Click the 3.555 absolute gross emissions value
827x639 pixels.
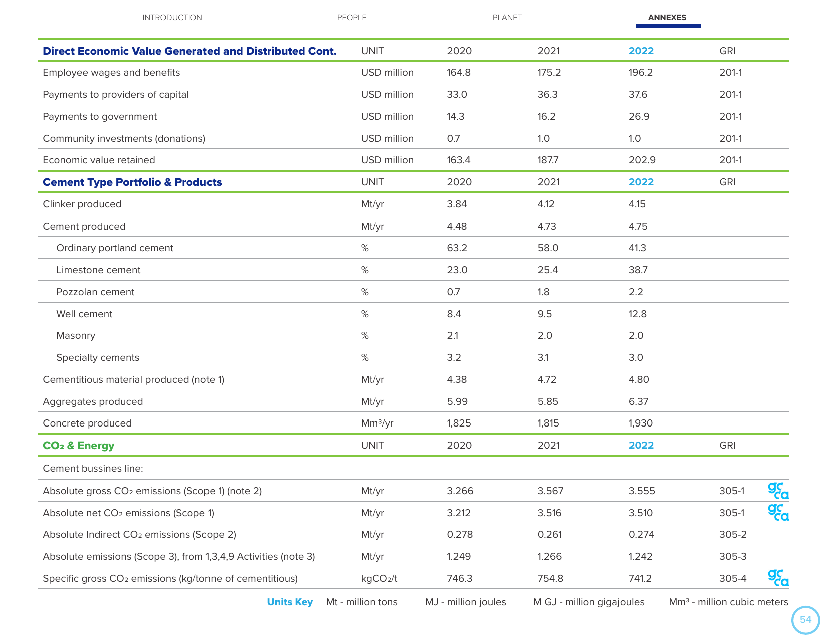point(642,491)
